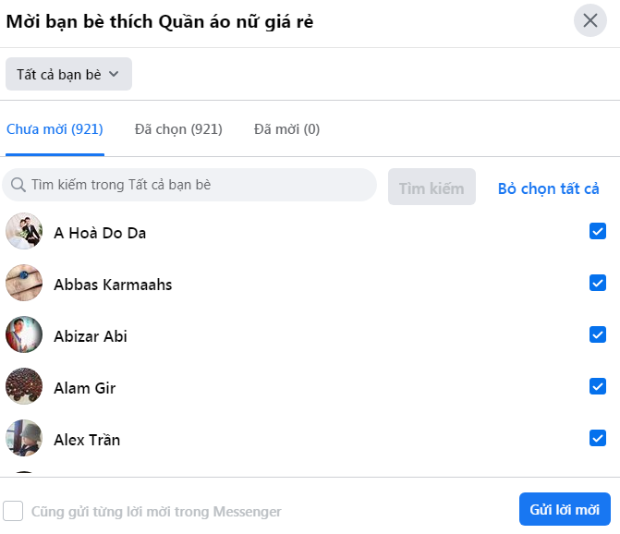The image size is (620, 534).
Task: Deselect Alex Trần checkbox
Action: point(598,438)
